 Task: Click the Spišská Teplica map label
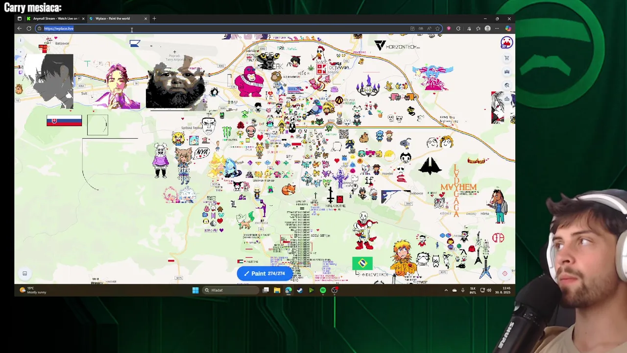click(192, 127)
